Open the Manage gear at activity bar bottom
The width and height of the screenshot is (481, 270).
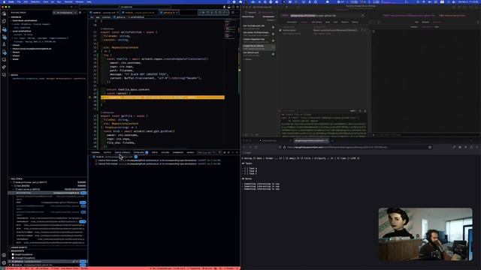(x=4, y=262)
